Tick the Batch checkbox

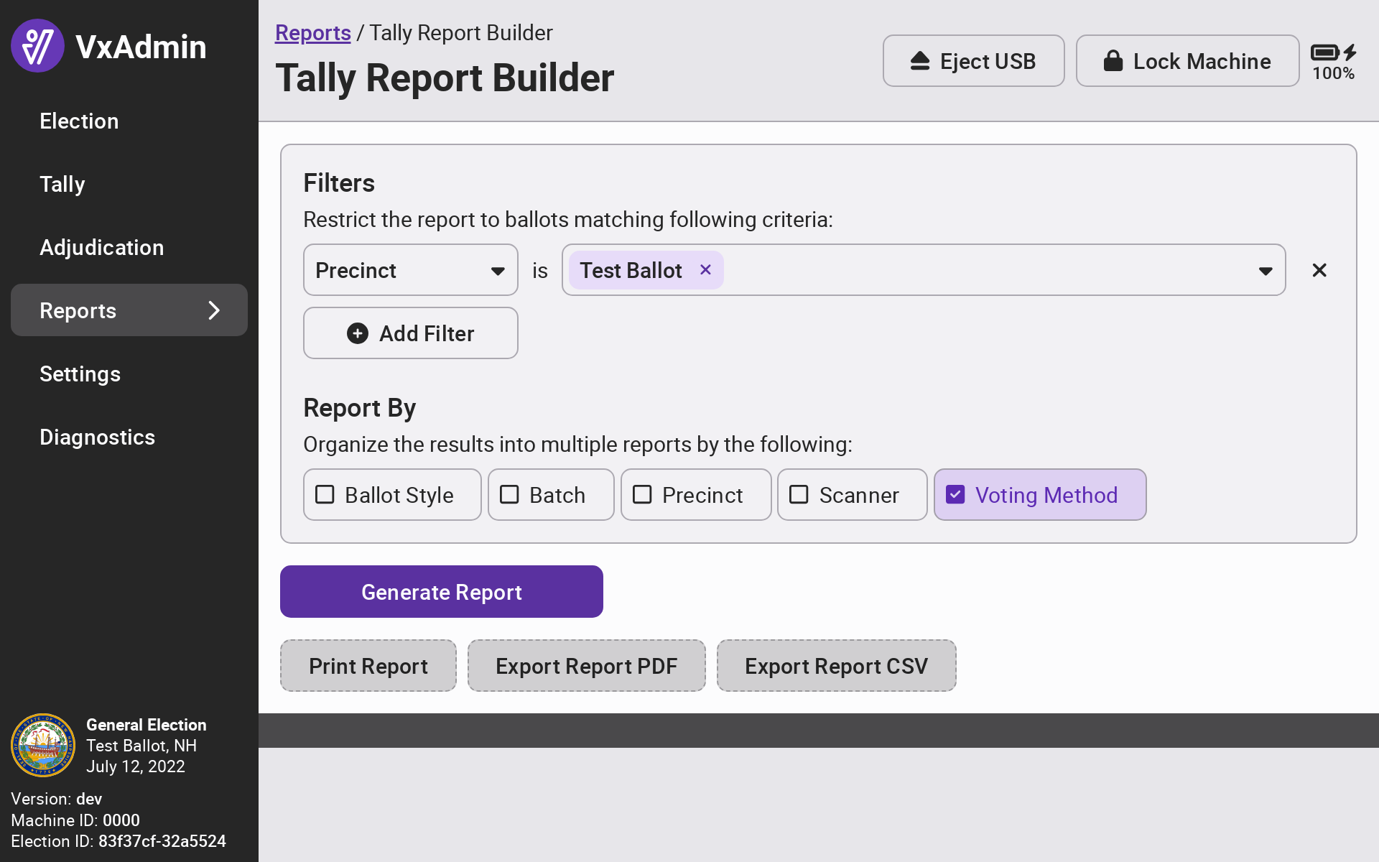[x=509, y=495]
